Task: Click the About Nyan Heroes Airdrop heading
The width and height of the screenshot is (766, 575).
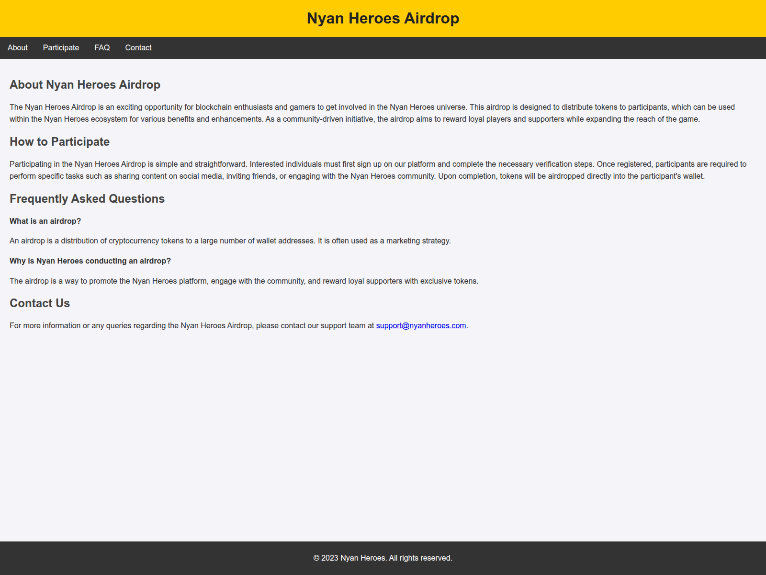Action: (x=85, y=84)
